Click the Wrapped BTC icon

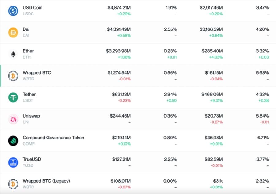point(13,76)
